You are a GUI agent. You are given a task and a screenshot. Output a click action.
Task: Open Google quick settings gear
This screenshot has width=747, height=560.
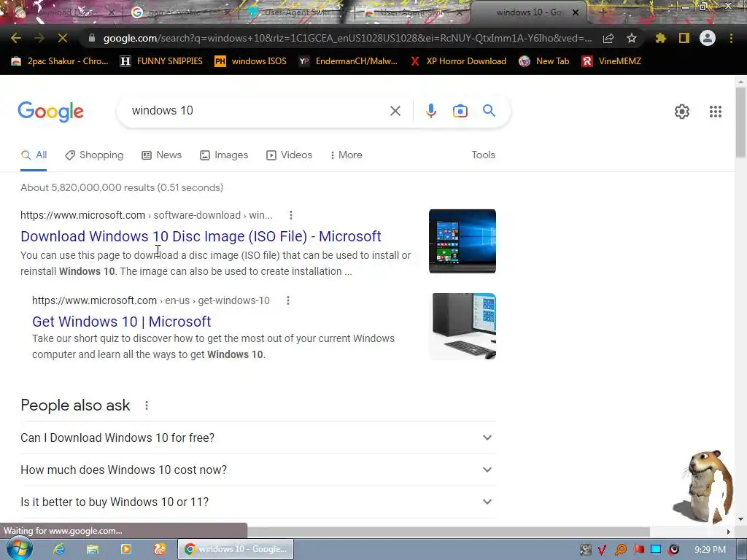[682, 112]
